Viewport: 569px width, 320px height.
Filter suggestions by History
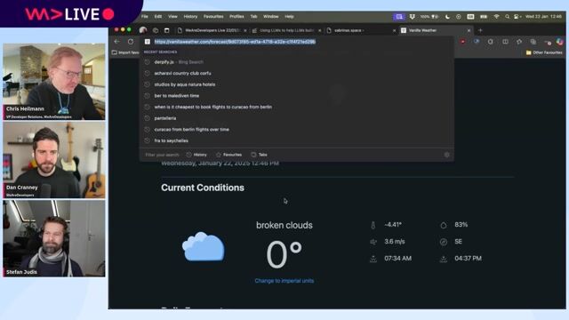coord(196,155)
